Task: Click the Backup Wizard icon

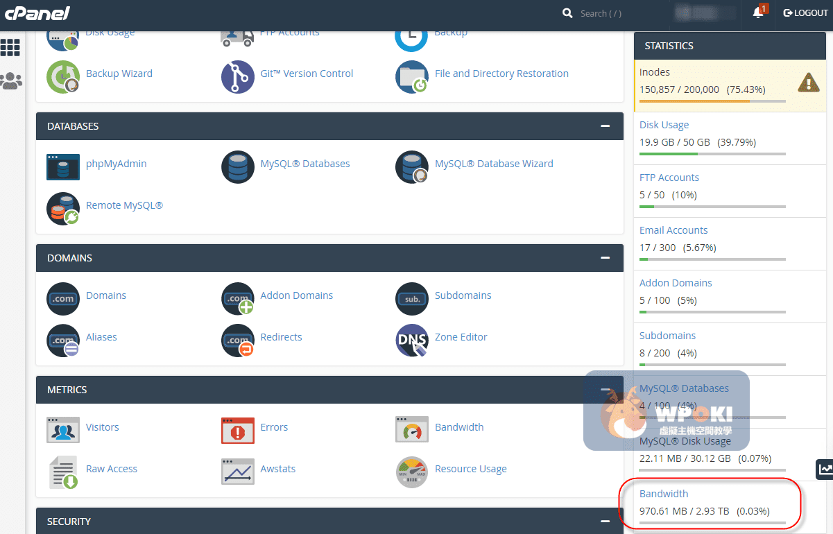Action: point(63,76)
